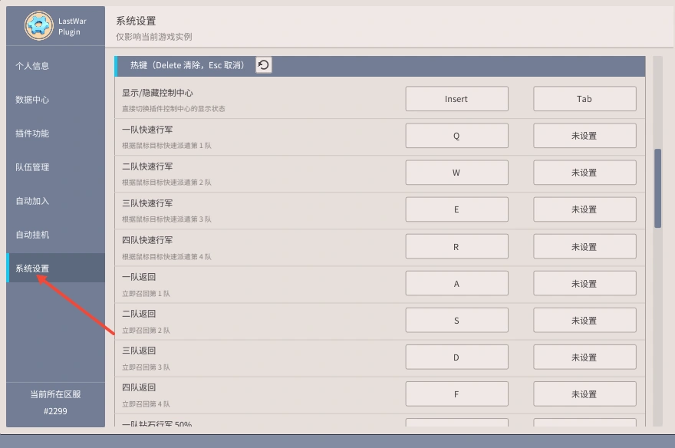Open 个人信息 in the sidebar
This screenshot has width=675, height=448.
(32, 66)
